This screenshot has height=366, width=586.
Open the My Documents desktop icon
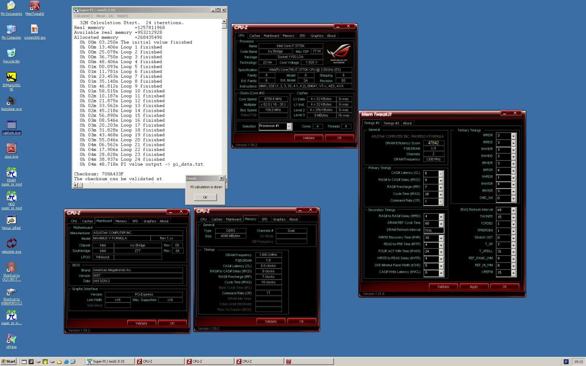click(11, 8)
